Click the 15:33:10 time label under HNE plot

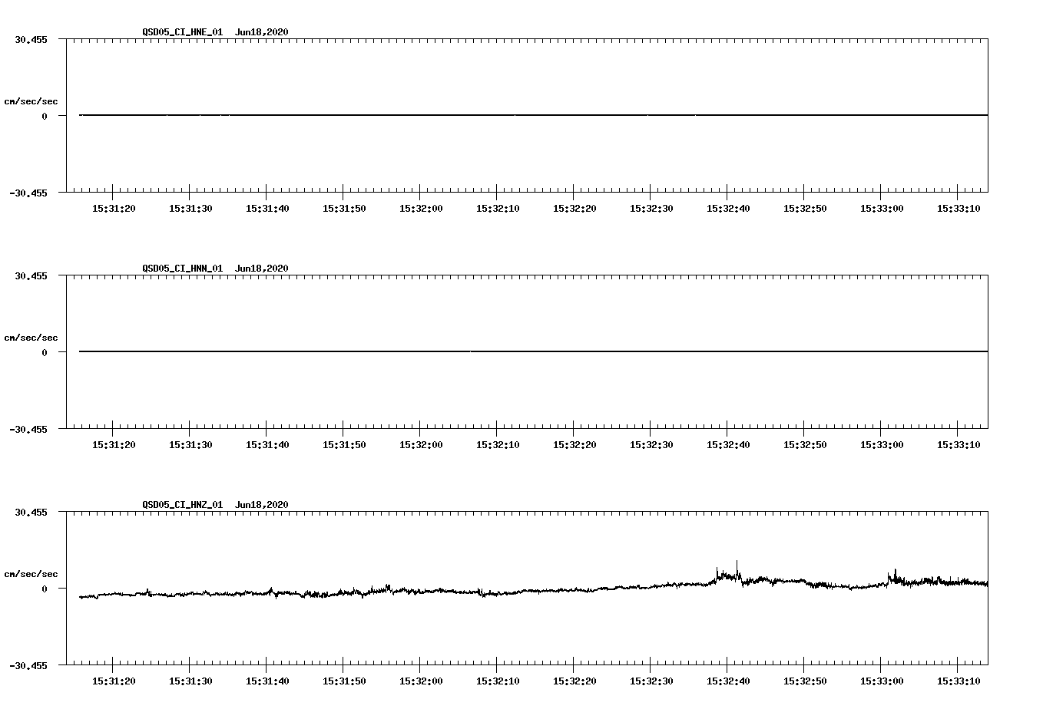(959, 208)
